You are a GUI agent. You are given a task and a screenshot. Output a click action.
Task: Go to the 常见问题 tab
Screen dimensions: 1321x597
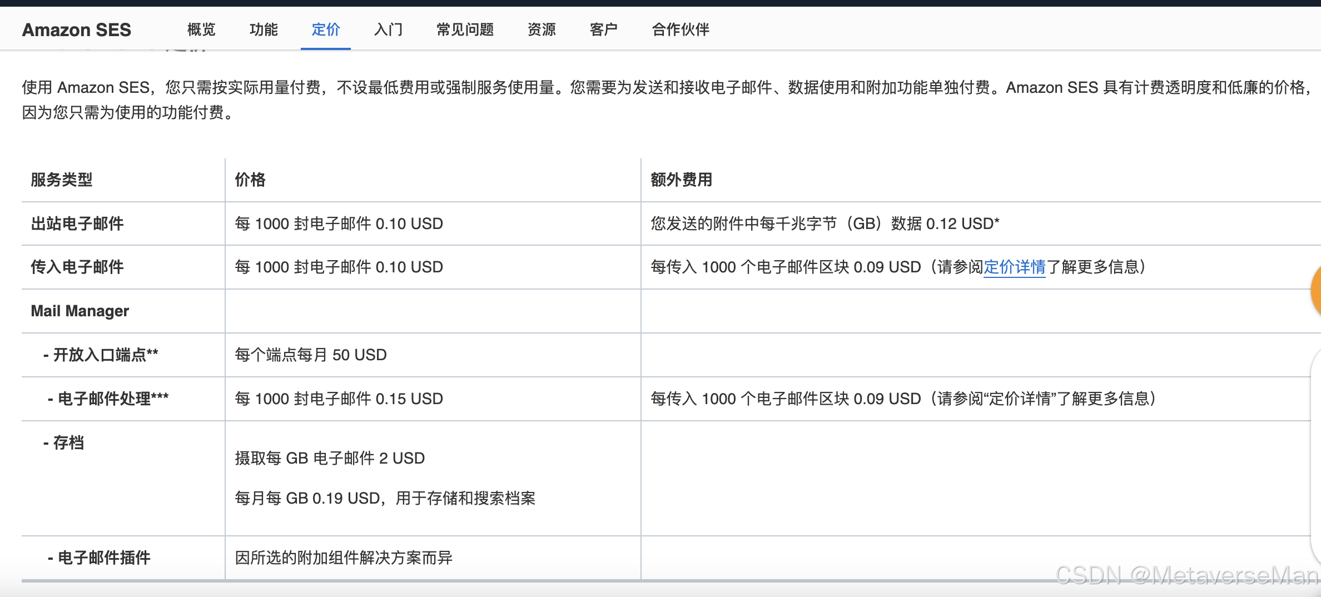point(465,29)
